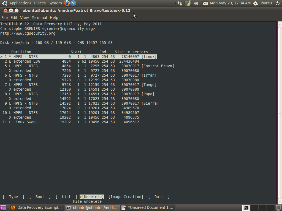
Task: Click the Ubuntu logo beside Applications
Action: pos(5,3)
